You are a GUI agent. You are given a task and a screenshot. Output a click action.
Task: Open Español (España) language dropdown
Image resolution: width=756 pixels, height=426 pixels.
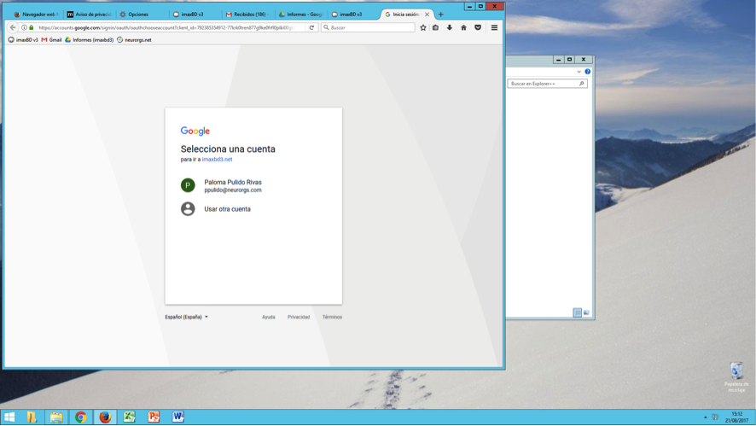click(x=187, y=317)
